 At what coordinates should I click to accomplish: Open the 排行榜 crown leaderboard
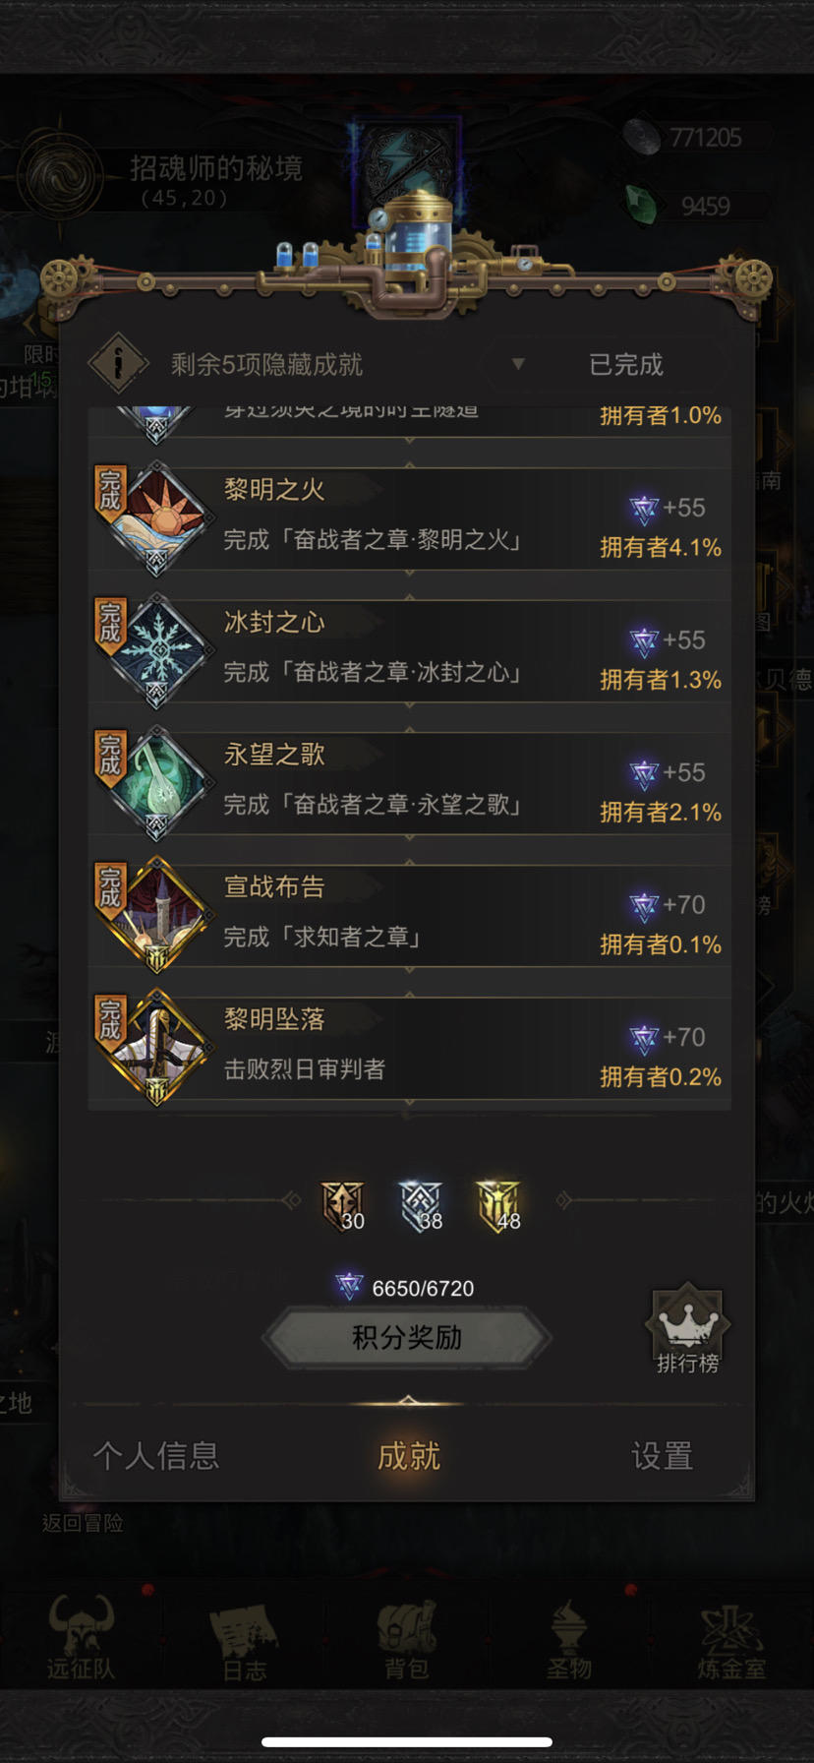[x=688, y=1330]
